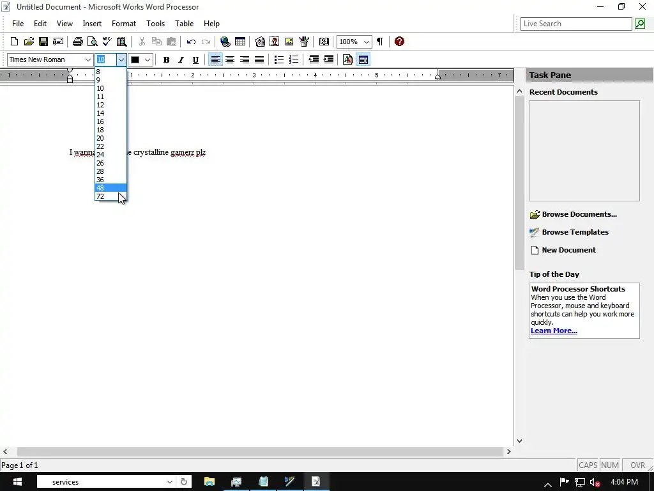The width and height of the screenshot is (654, 491).
Task: Apply bulleted list formatting
Action: 279,59
